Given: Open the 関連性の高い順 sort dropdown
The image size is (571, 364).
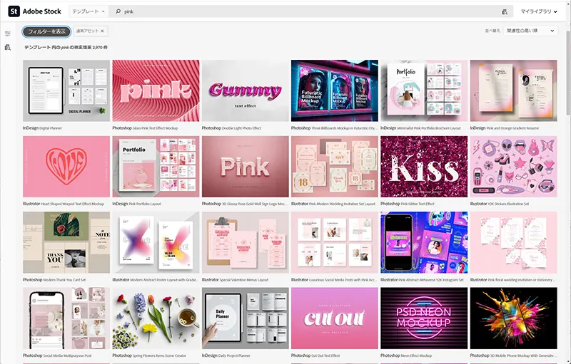Looking at the screenshot, I should coord(530,31).
